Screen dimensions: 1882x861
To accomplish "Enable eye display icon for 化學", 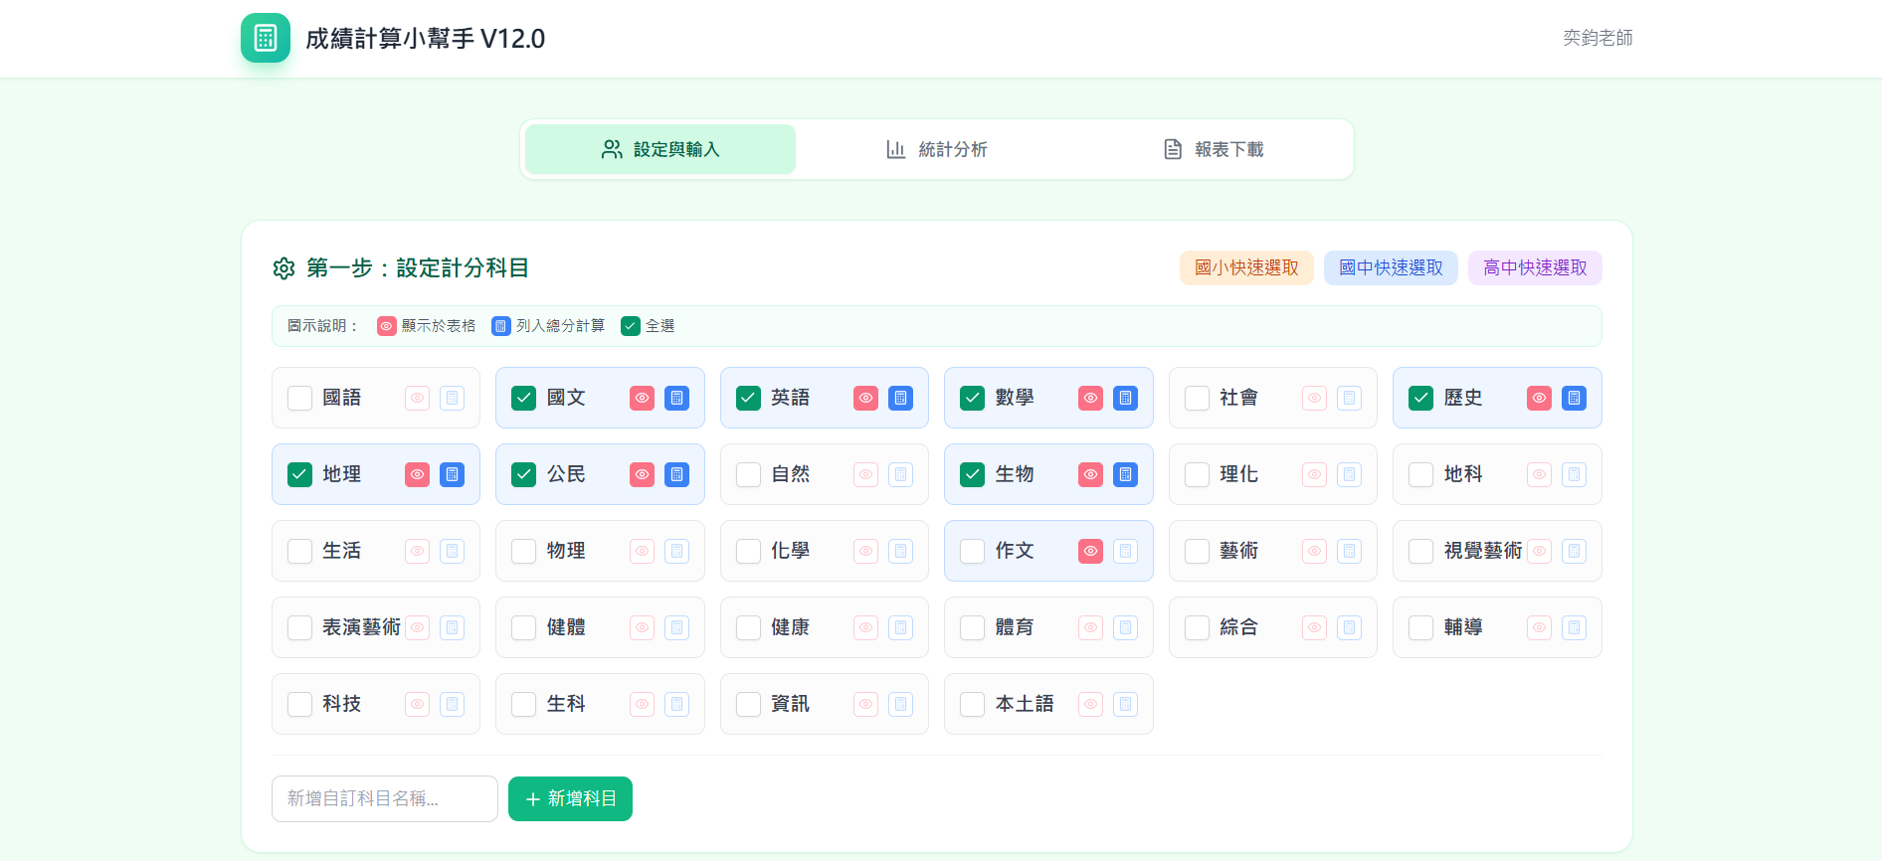I will coord(866,551).
